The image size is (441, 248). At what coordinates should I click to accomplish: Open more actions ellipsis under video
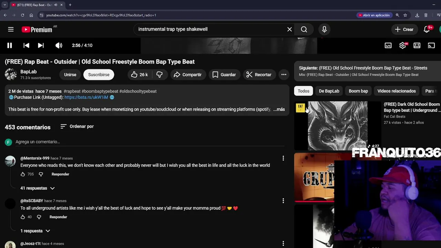284,75
